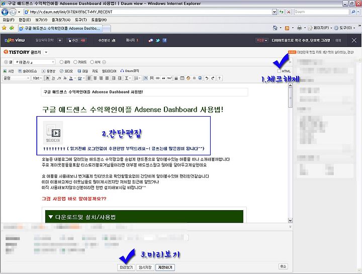This screenshot has width=362, height=274.
Task: Select the 글 radio button
Action: 6,62
